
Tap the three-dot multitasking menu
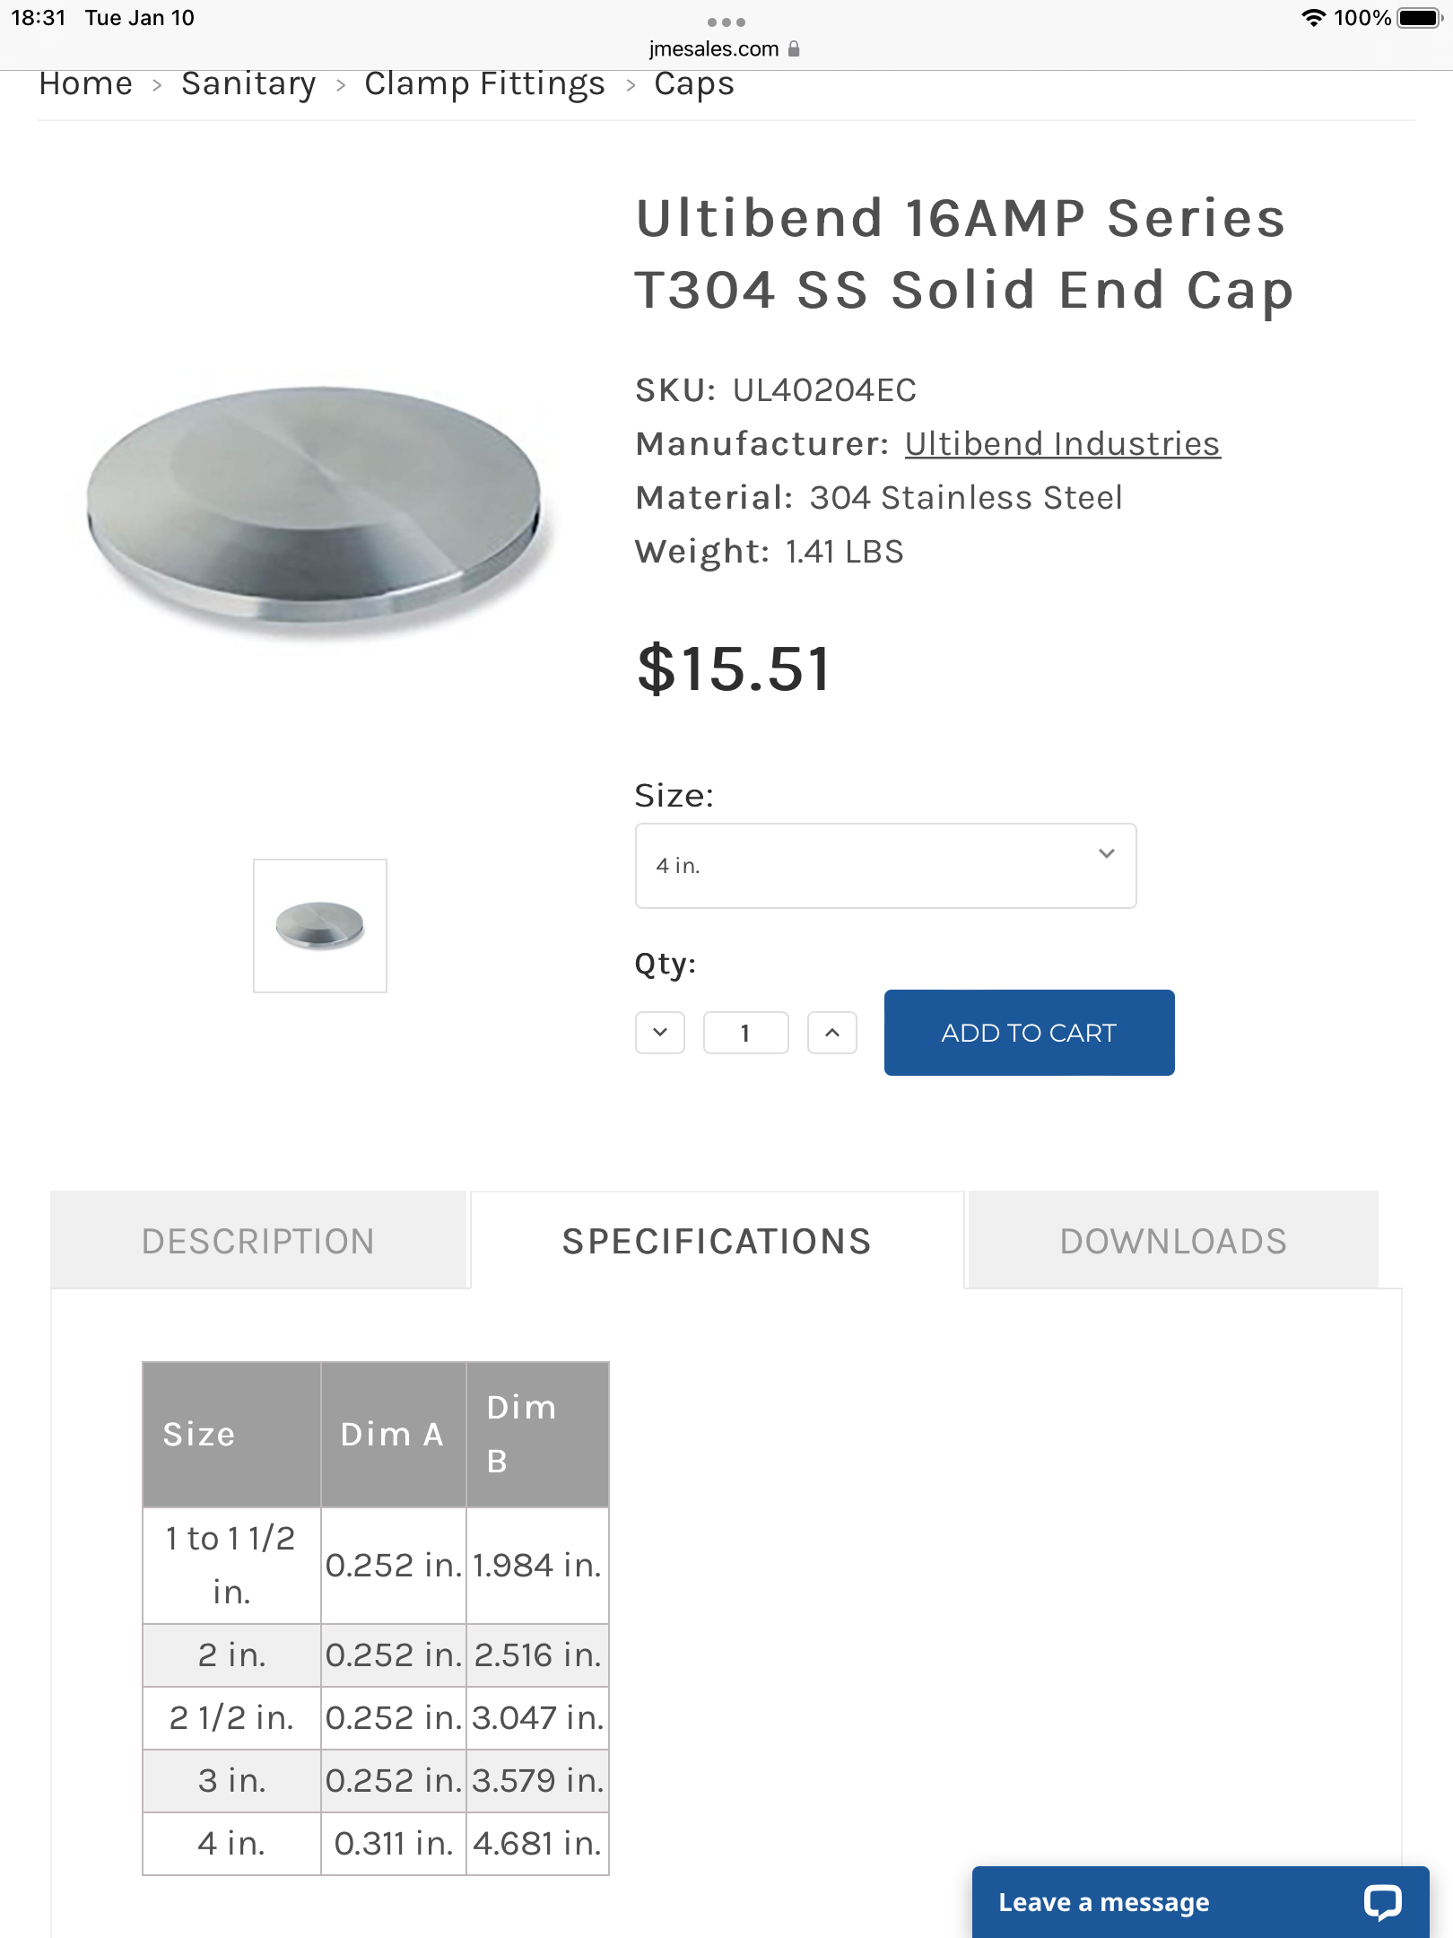click(726, 22)
